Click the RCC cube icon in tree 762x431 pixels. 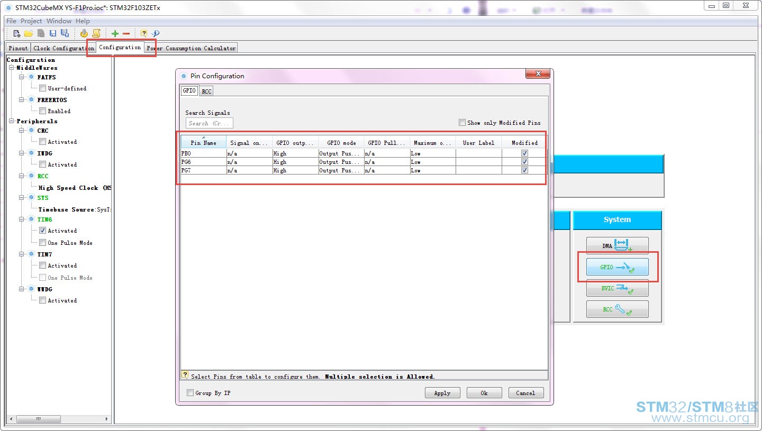32,176
